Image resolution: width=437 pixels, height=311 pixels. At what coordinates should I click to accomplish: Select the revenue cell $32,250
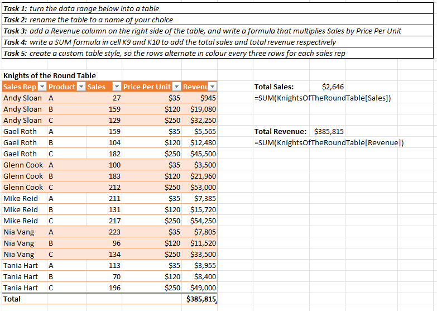point(199,120)
